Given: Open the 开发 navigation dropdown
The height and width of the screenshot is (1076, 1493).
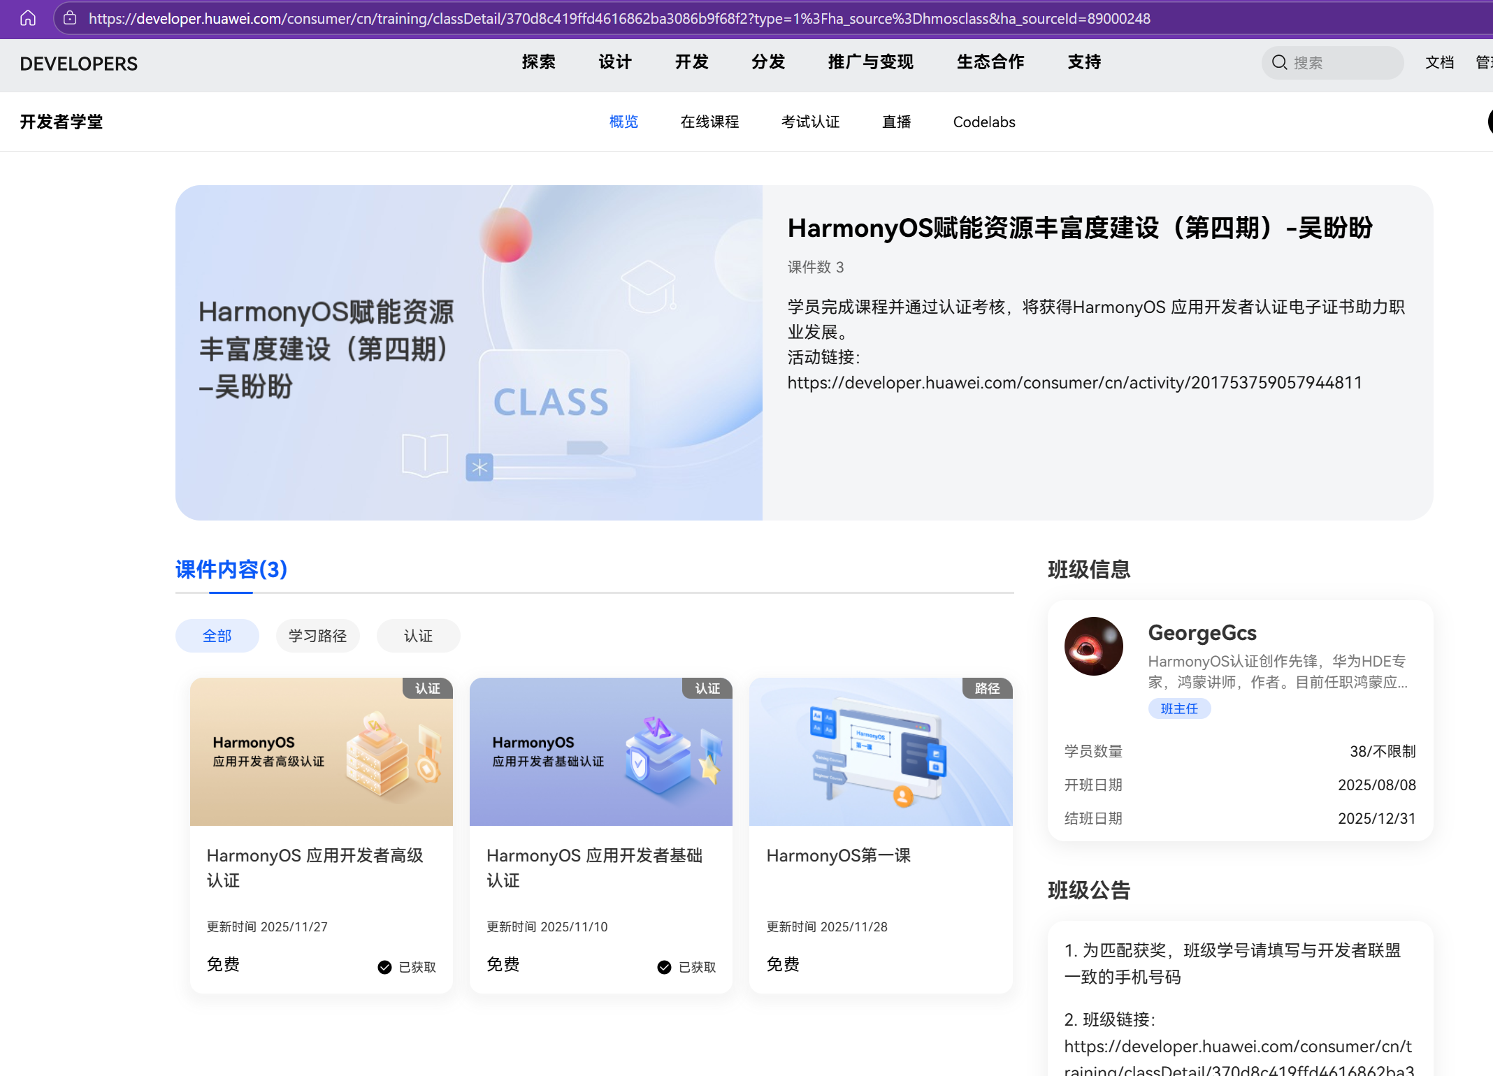Looking at the screenshot, I should (691, 62).
